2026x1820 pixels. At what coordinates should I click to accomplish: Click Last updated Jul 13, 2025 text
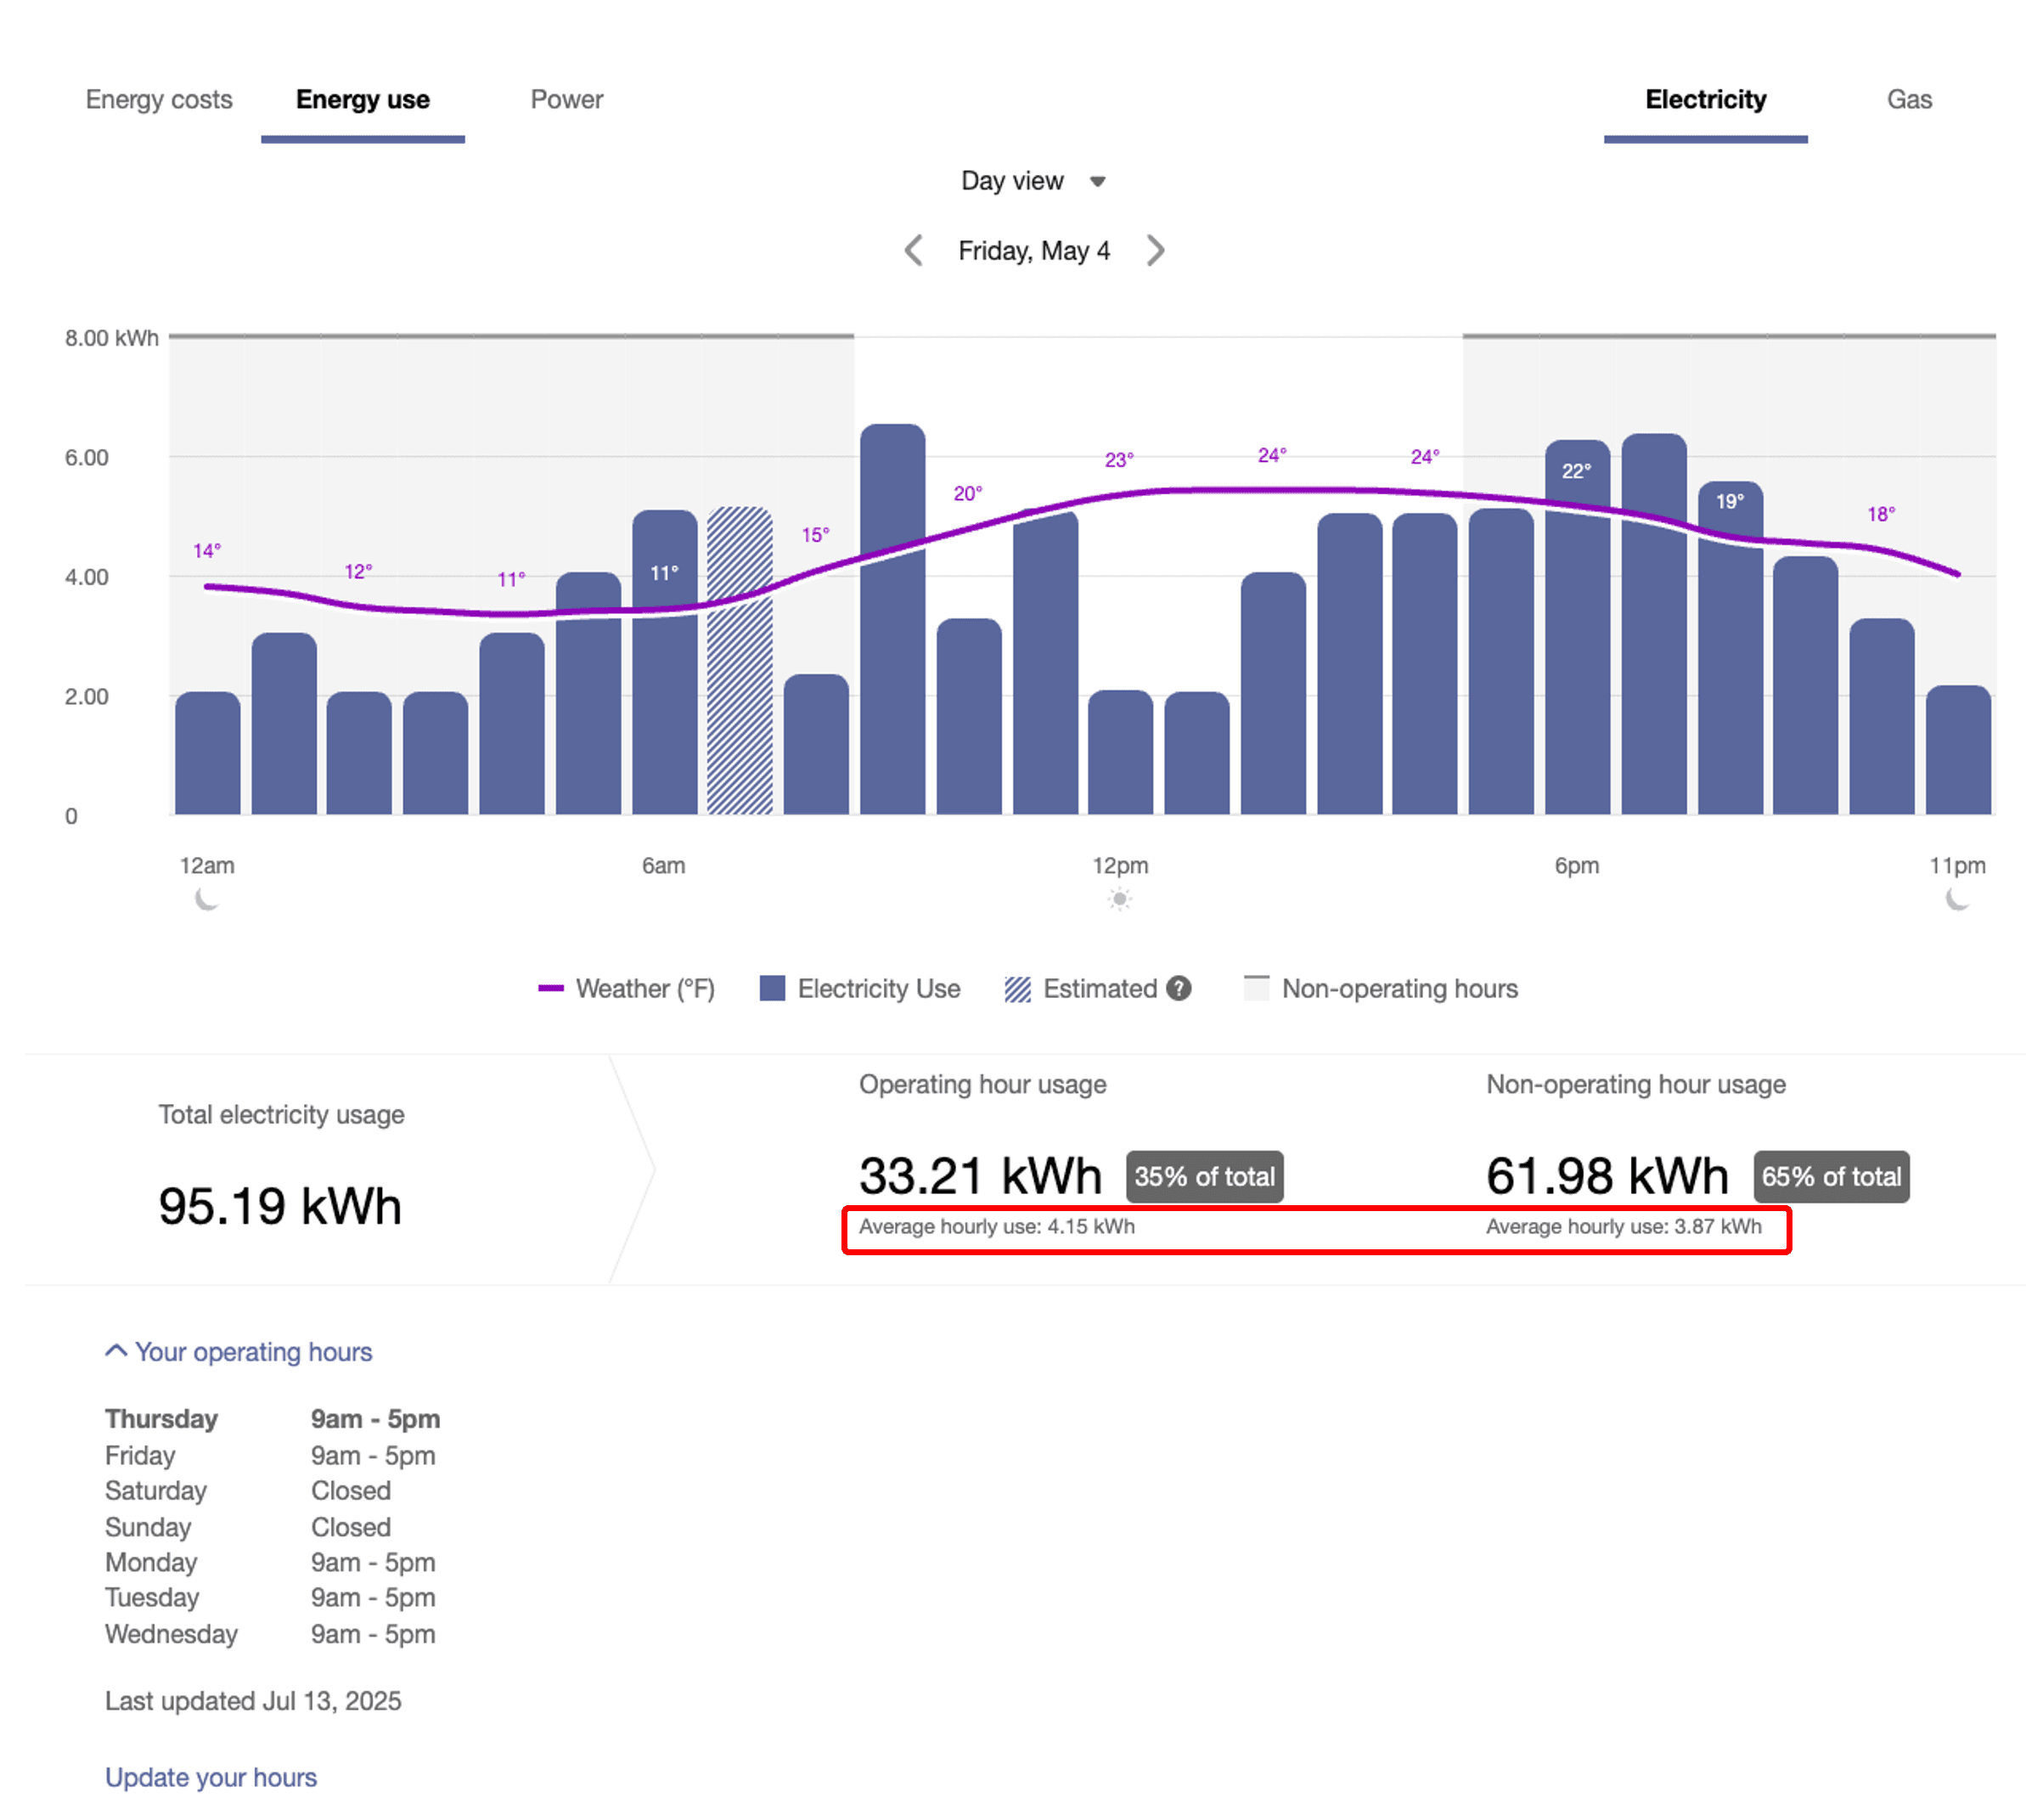click(x=253, y=1700)
